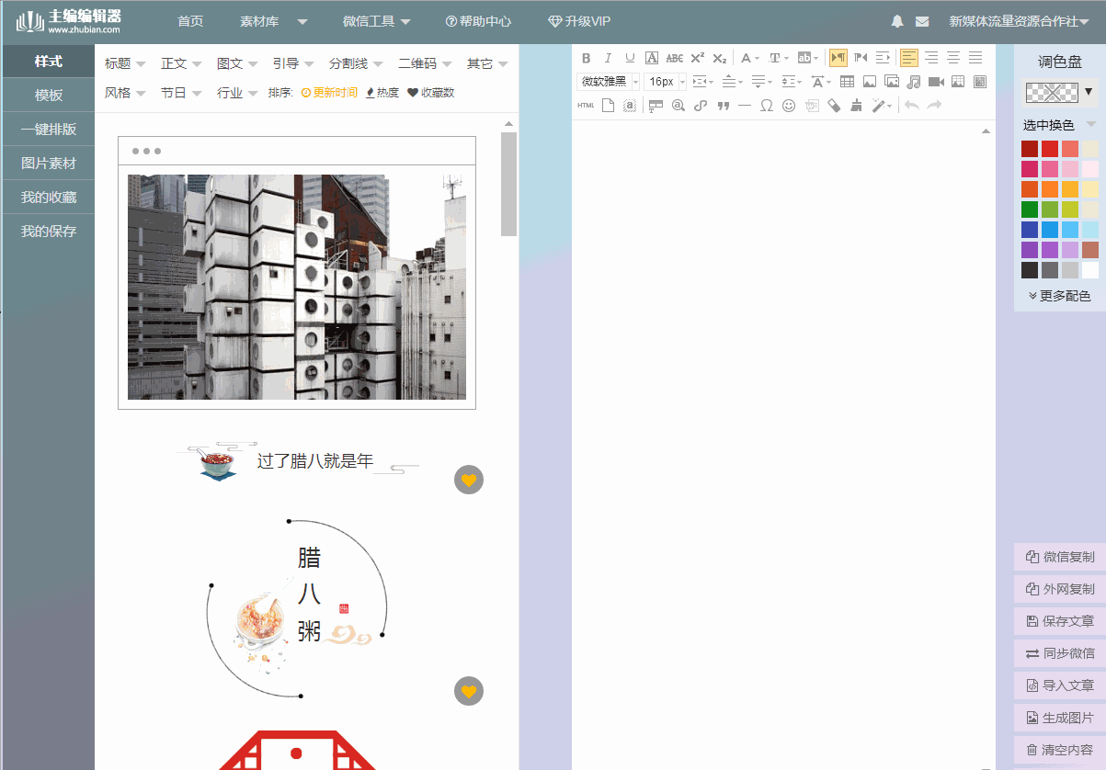Toggle bold formatting in editor toolbar
The width and height of the screenshot is (1106, 770).
tap(586, 58)
